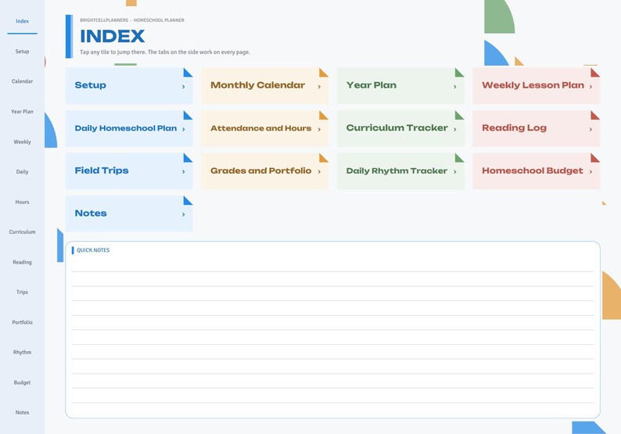Go to the Calendar side tab

[x=22, y=81]
